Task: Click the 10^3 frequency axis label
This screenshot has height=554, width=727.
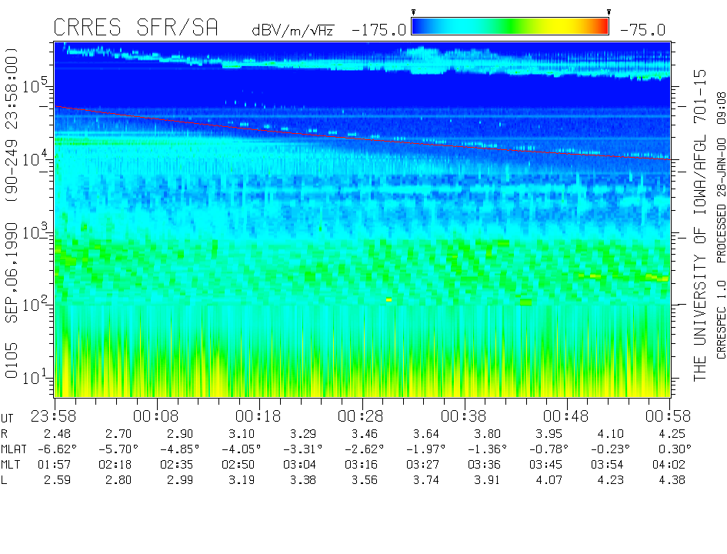Action: pos(35,229)
